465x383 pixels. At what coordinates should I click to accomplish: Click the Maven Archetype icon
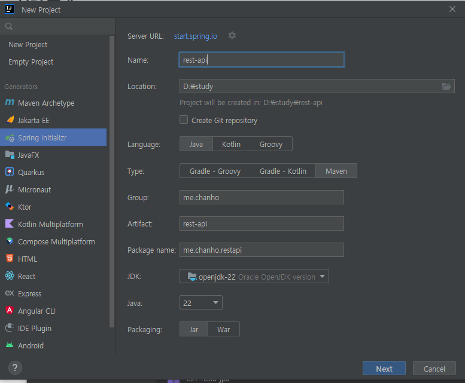(x=10, y=102)
